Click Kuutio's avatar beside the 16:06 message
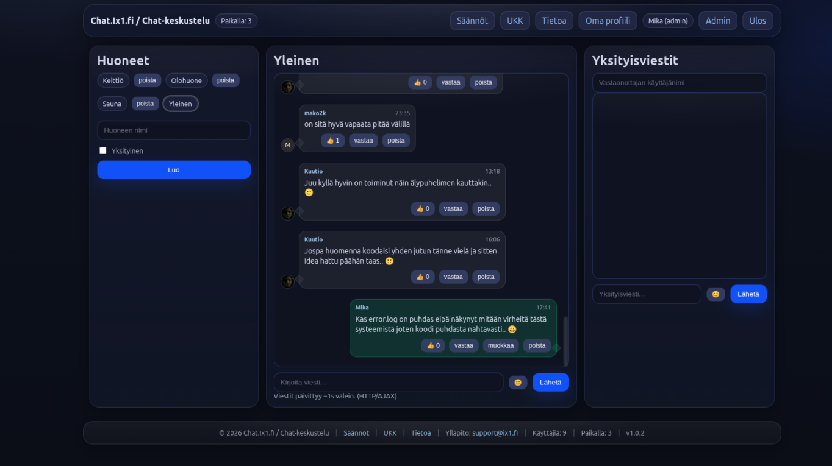Image resolution: width=832 pixels, height=466 pixels. (287, 281)
